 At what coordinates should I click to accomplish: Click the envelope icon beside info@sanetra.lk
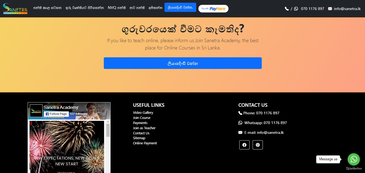pos(330,9)
